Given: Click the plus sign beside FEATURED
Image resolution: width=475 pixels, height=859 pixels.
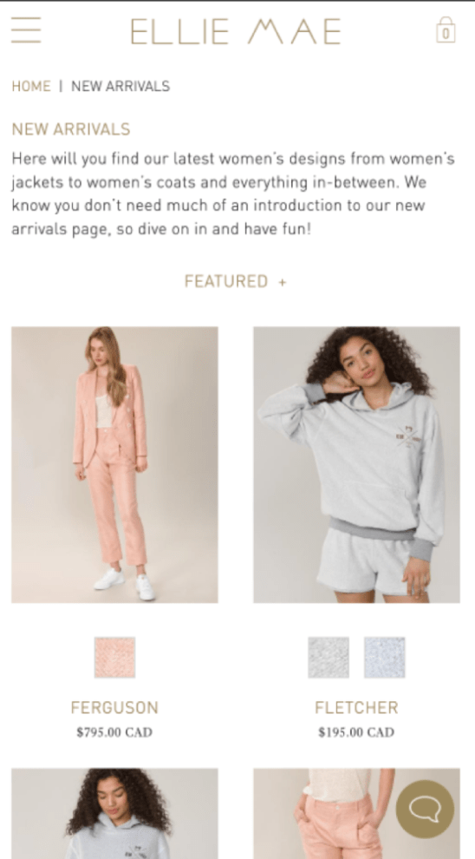Looking at the screenshot, I should tap(283, 282).
